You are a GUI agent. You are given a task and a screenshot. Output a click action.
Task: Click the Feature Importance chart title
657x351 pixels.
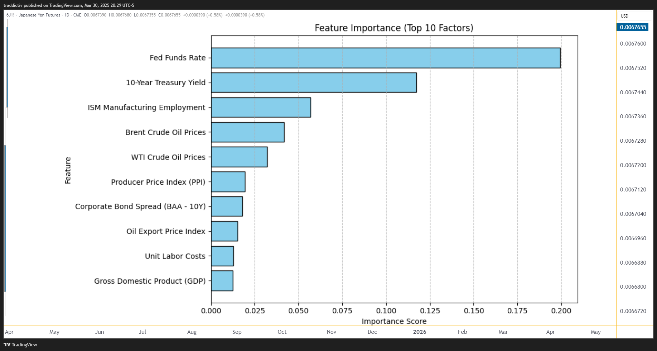pyautogui.click(x=394, y=28)
